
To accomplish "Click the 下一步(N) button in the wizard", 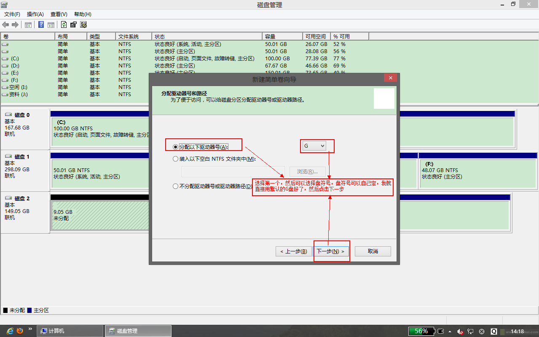I will click(331, 251).
